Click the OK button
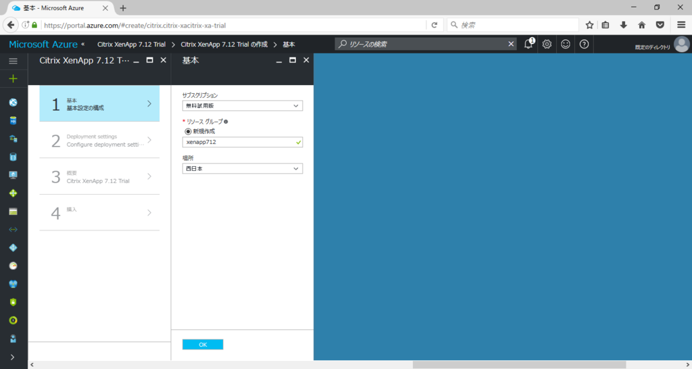The width and height of the screenshot is (692, 369). coord(203,344)
